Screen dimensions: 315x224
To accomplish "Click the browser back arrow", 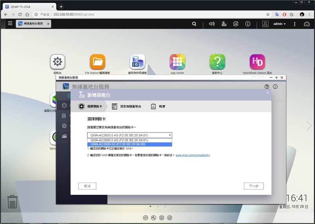I will point(6,14).
